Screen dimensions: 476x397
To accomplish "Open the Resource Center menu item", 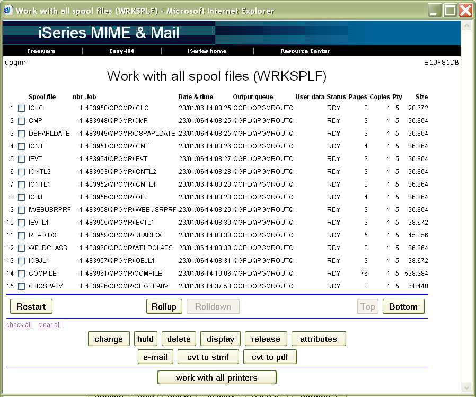I will pyautogui.click(x=305, y=51).
